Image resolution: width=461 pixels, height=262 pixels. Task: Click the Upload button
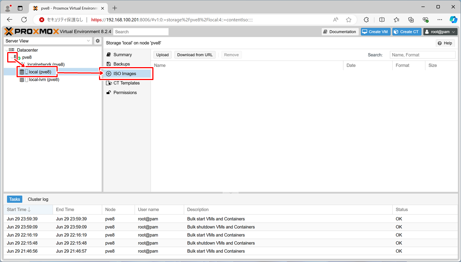pos(162,55)
